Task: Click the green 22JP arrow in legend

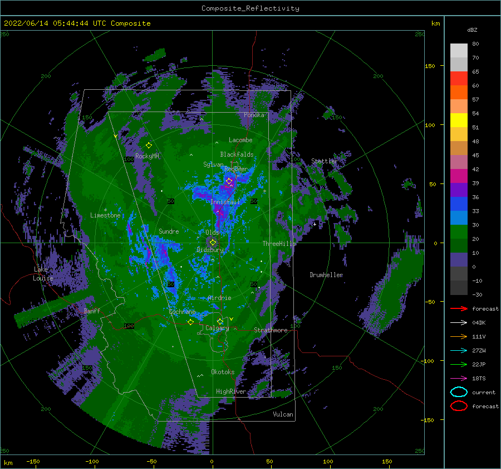Action: (459, 364)
